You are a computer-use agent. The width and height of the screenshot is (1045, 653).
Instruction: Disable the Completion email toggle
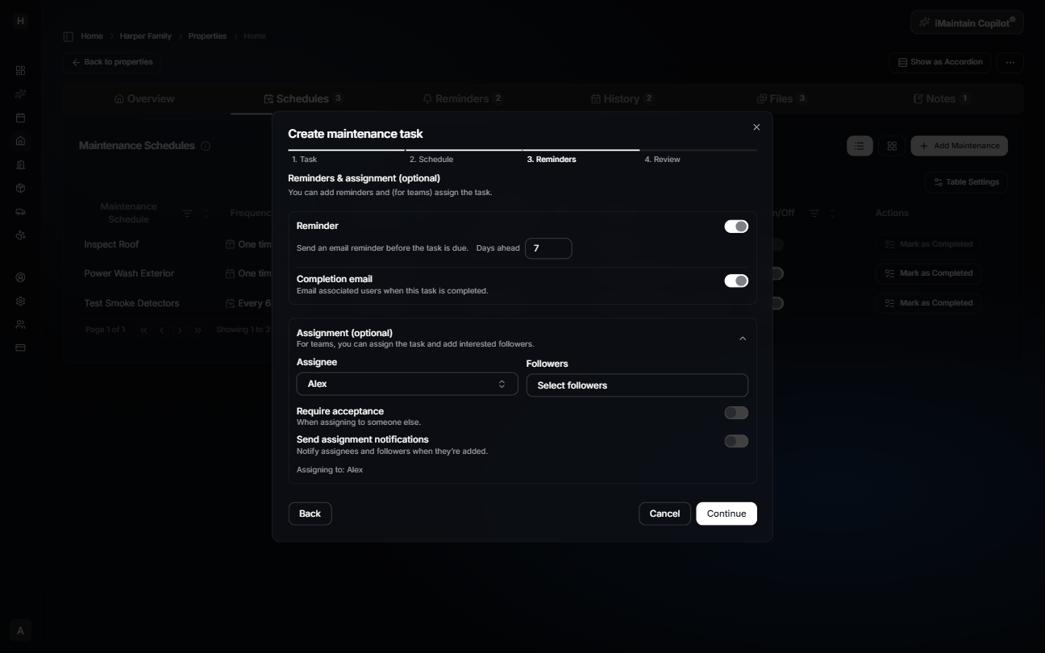click(x=736, y=281)
